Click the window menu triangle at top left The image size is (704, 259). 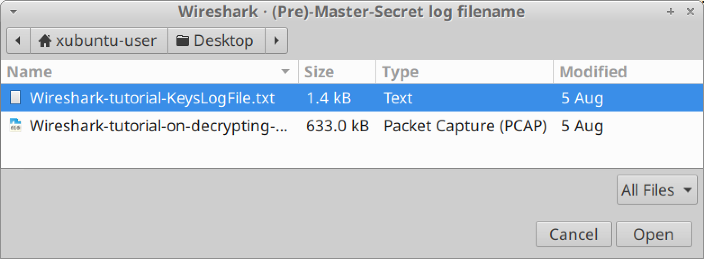pos(14,12)
